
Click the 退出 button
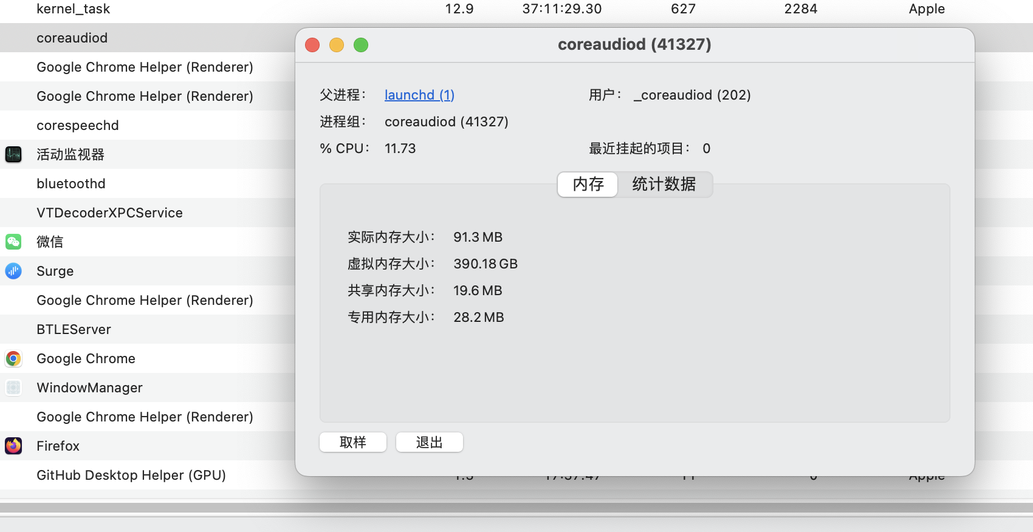click(x=430, y=442)
